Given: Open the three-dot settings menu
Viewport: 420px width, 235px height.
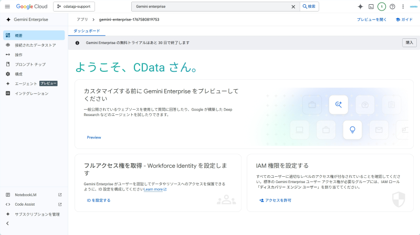Looking at the screenshot, I should pyautogui.click(x=403, y=7).
